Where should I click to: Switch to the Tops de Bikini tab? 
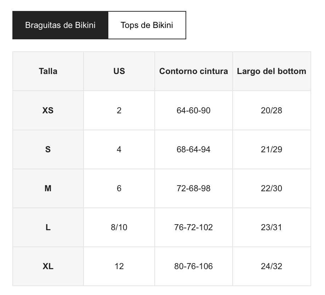click(147, 25)
